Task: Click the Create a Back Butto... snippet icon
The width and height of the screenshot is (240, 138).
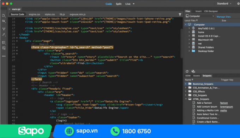Action: (194, 122)
